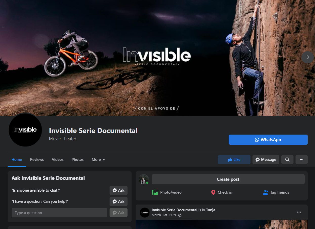Choose Check in location option
The image size is (315, 229).
coord(222,192)
